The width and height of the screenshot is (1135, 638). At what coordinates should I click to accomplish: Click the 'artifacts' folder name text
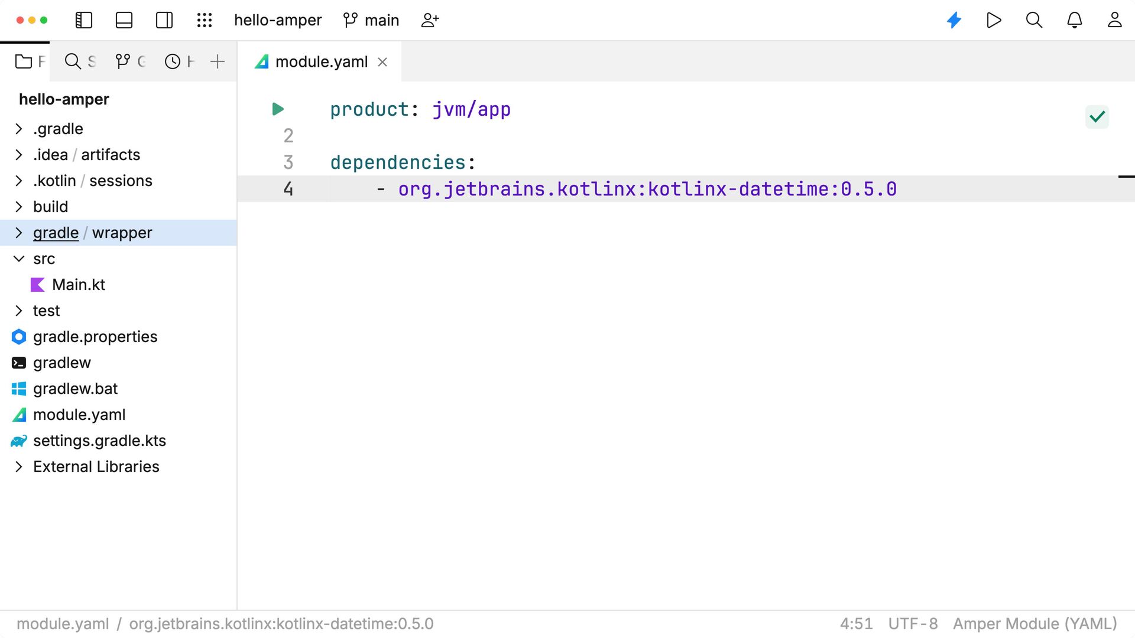coord(111,155)
